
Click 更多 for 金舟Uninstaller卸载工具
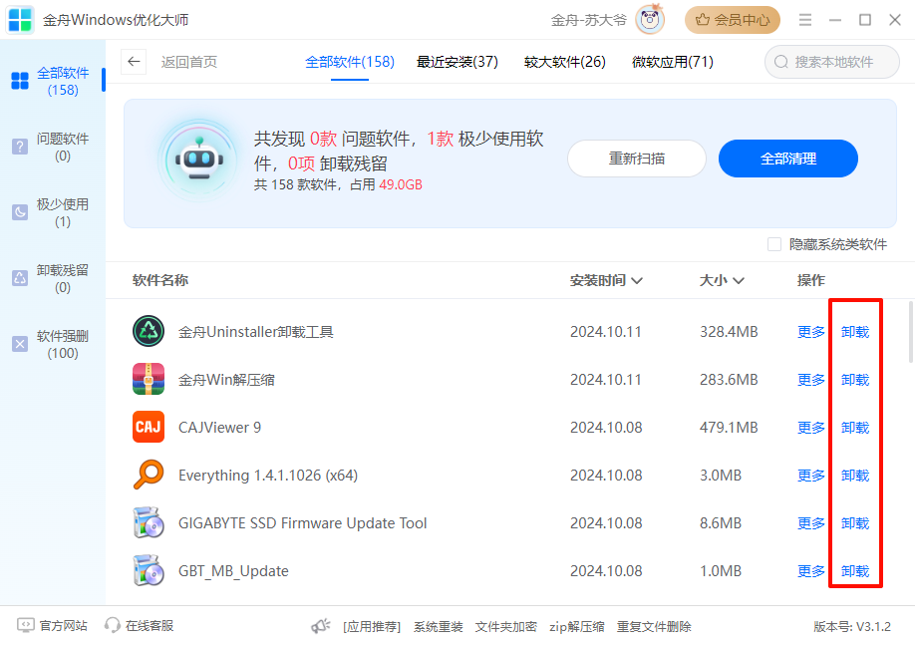[810, 332]
